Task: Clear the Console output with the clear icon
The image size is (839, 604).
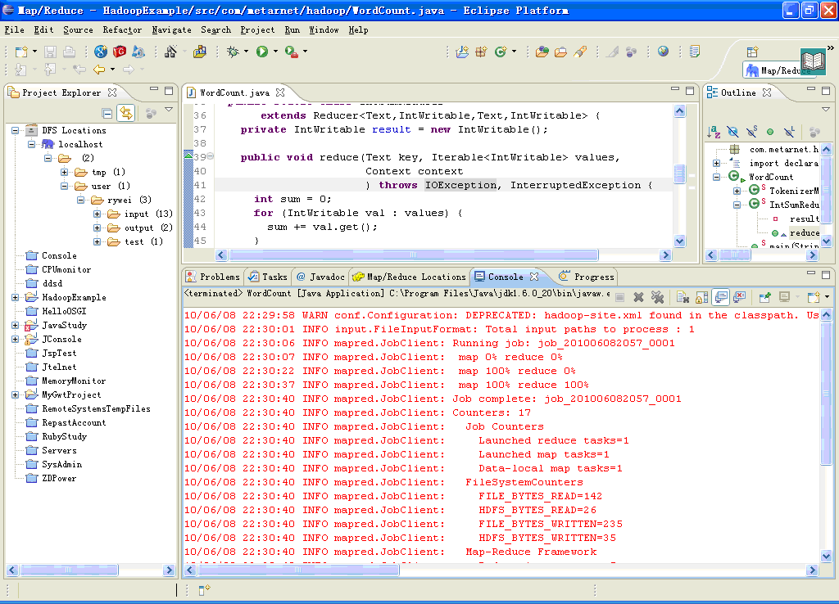Action: [x=682, y=295]
